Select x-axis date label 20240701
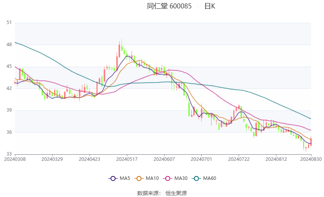The image size is (324, 197). tap(201, 159)
